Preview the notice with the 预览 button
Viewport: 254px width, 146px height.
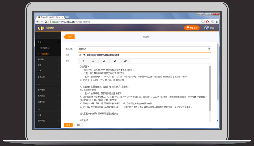(78, 125)
